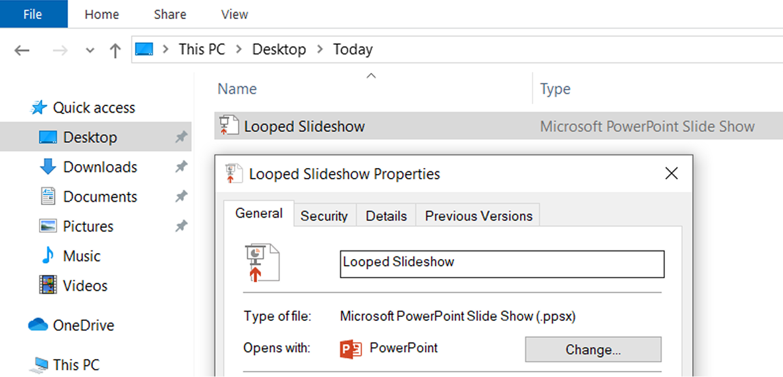Click the Pictures landscape icon

click(48, 226)
